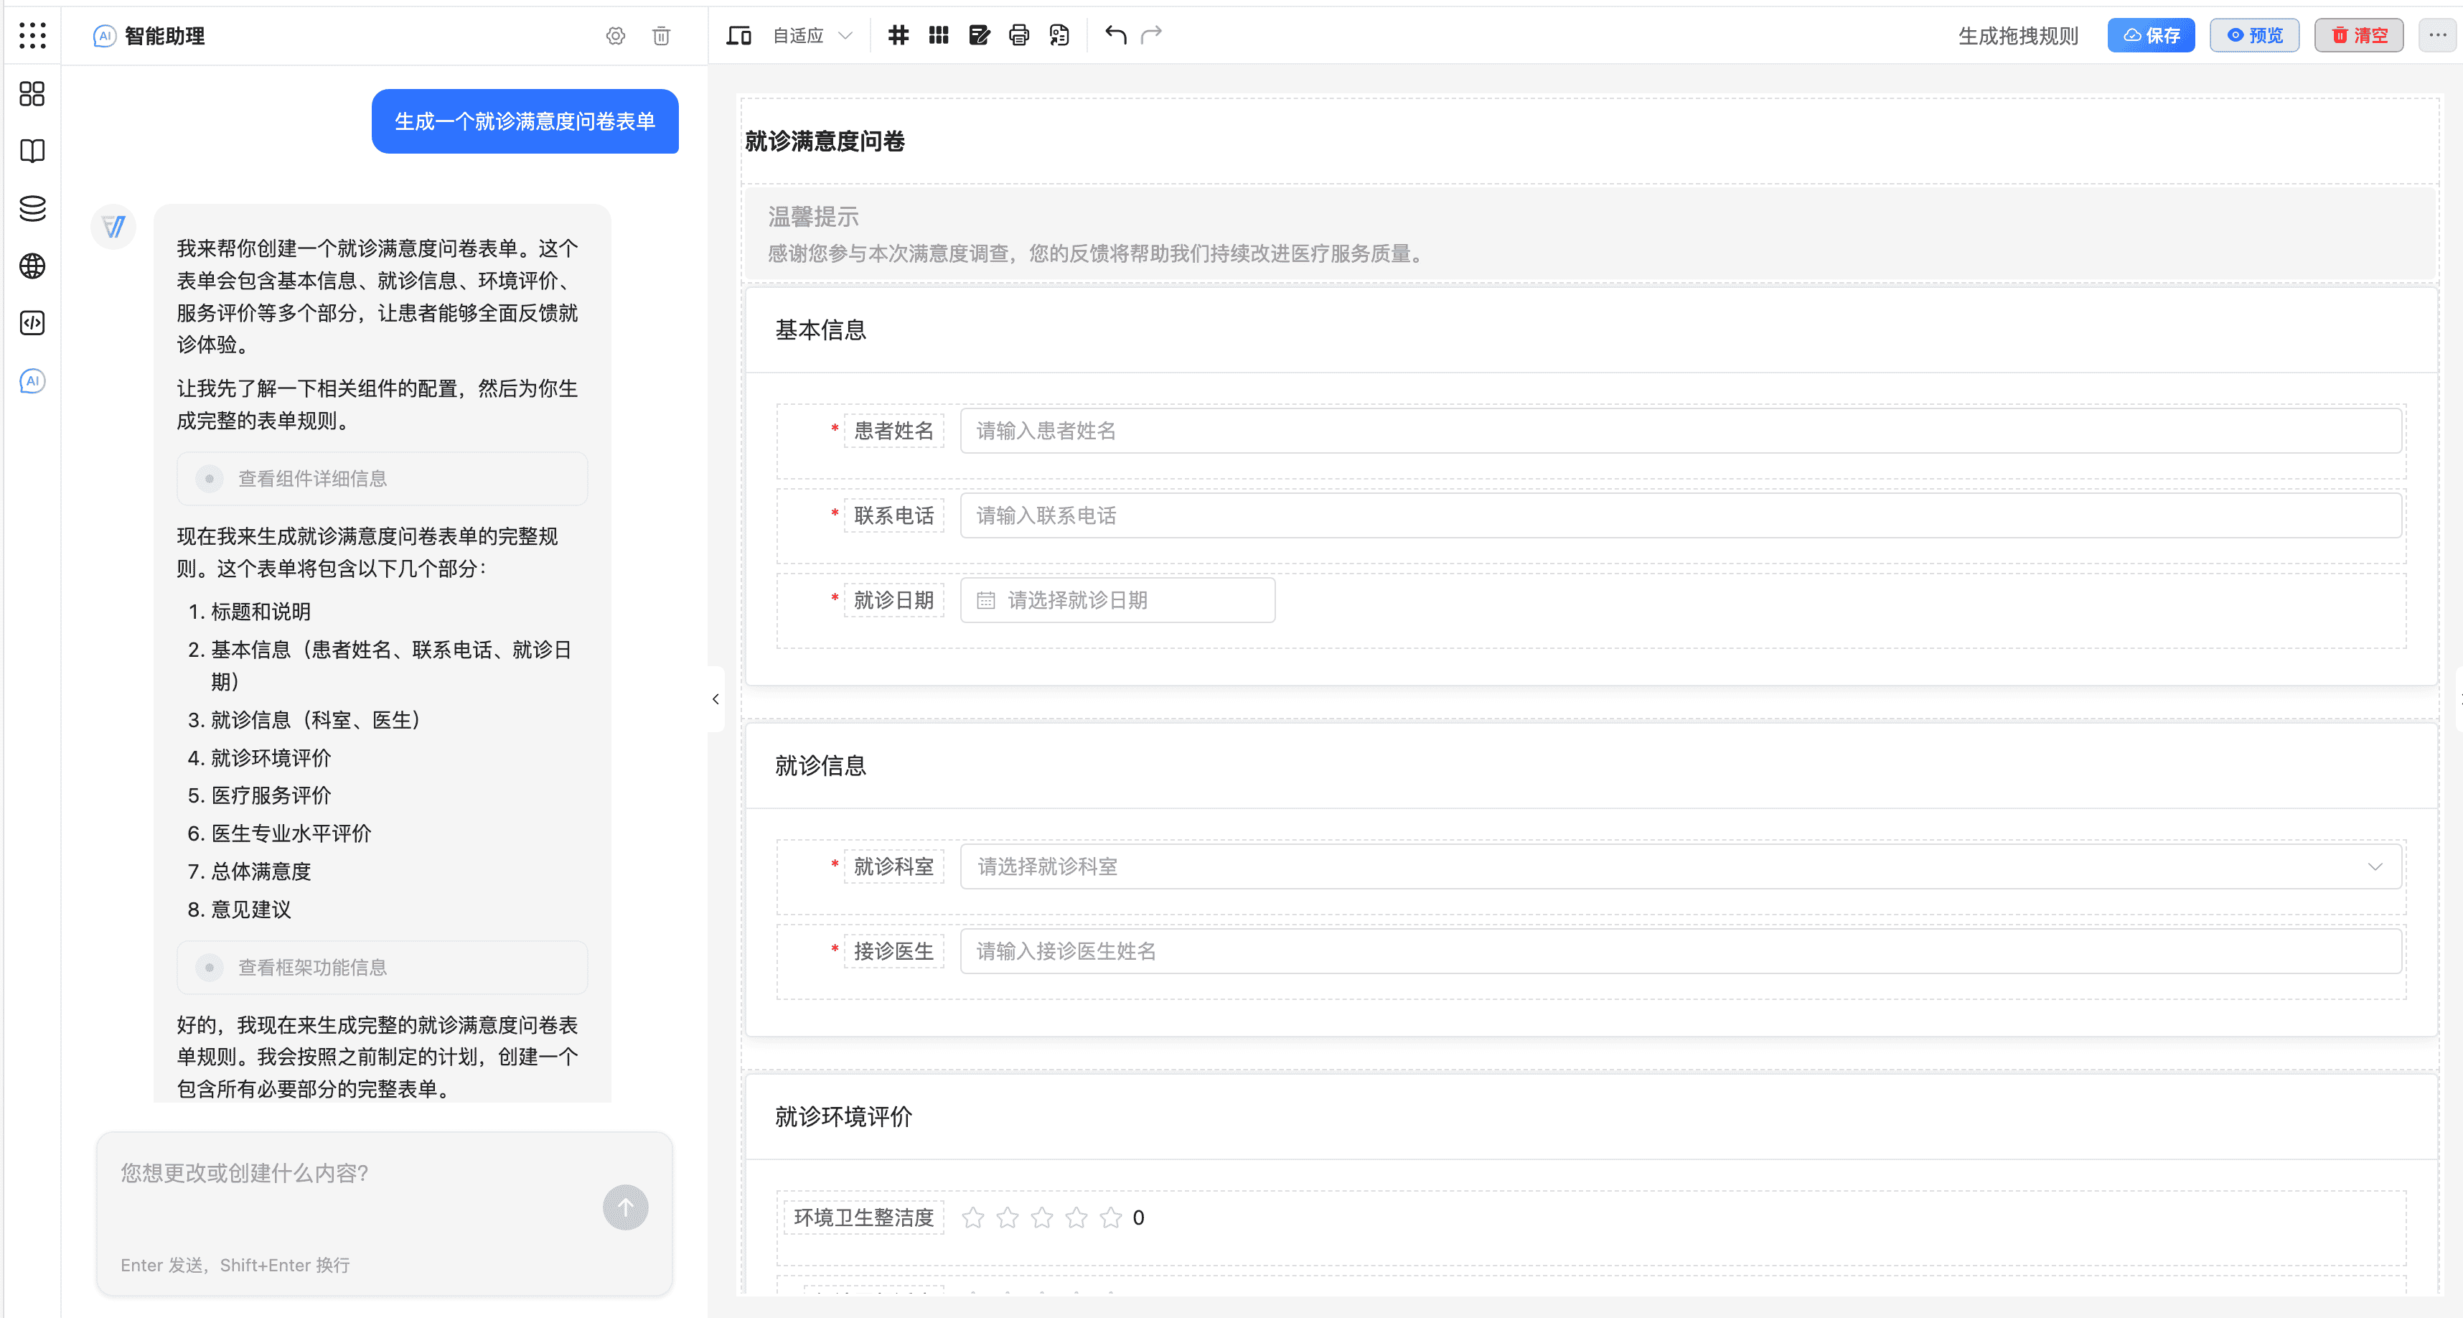This screenshot has width=2463, height=1318.
Task: Open the components grid sidebar icon
Action: coord(32,94)
